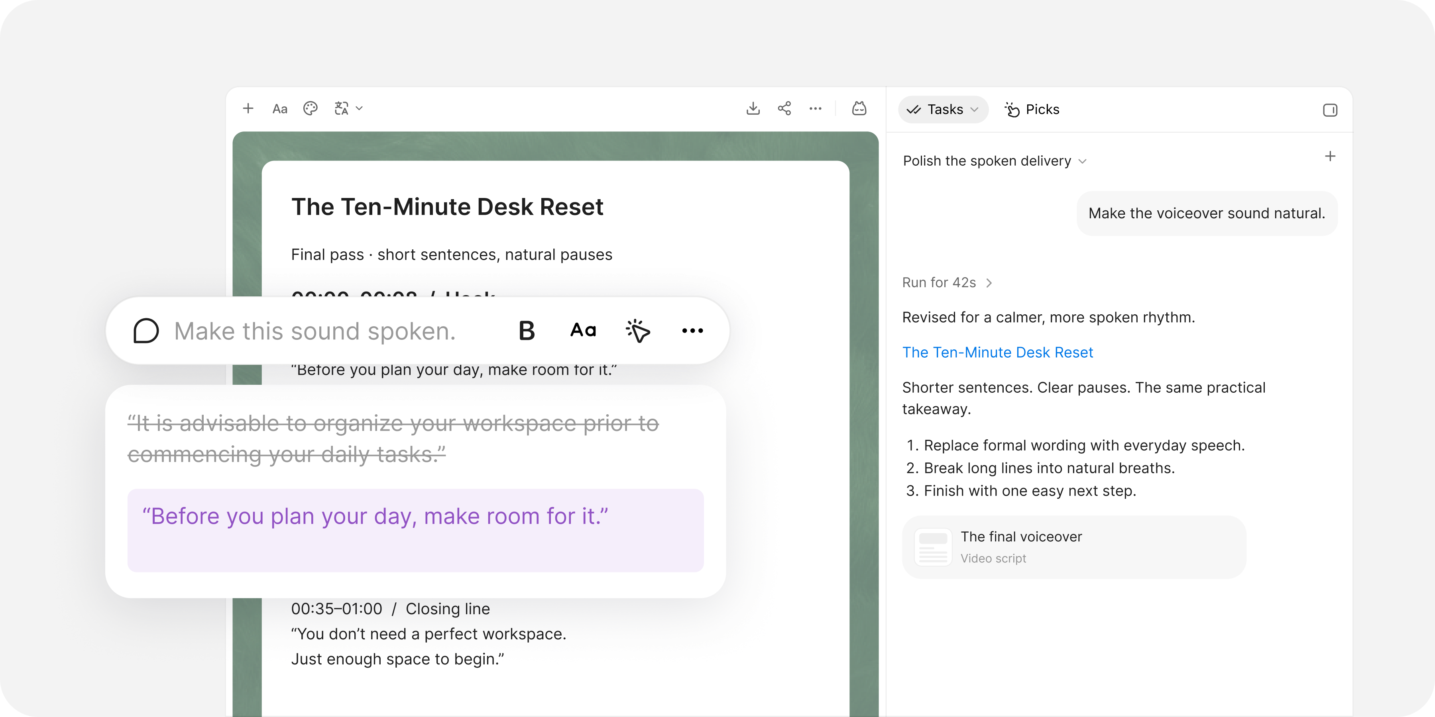Image resolution: width=1435 pixels, height=717 pixels.
Task: Open the Aa font settings in document toolbar
Action: (x=280, y=109)
